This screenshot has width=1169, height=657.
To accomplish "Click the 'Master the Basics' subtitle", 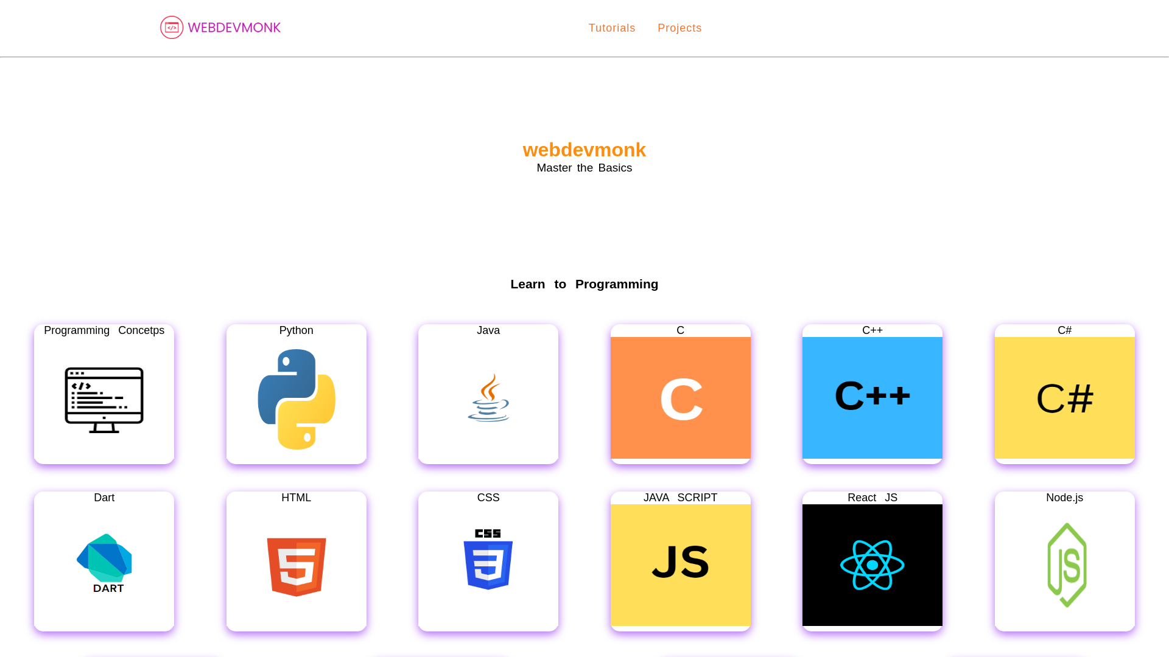I will (584, 168).
